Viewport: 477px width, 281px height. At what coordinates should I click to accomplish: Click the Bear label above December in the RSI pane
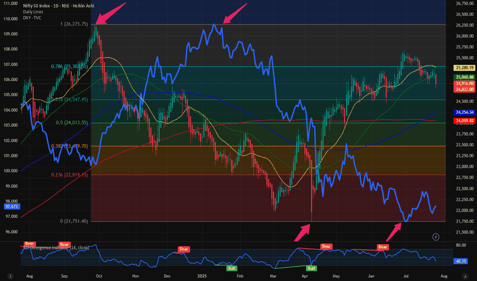(183, 249)
